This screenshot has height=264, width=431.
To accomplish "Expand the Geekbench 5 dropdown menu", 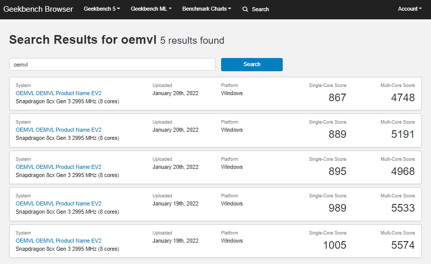I will point(102,9).
